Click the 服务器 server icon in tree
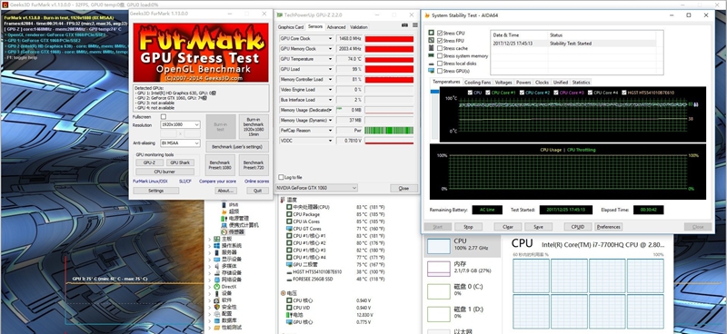Screen dimensions: 727x334 tap(217, 252)
